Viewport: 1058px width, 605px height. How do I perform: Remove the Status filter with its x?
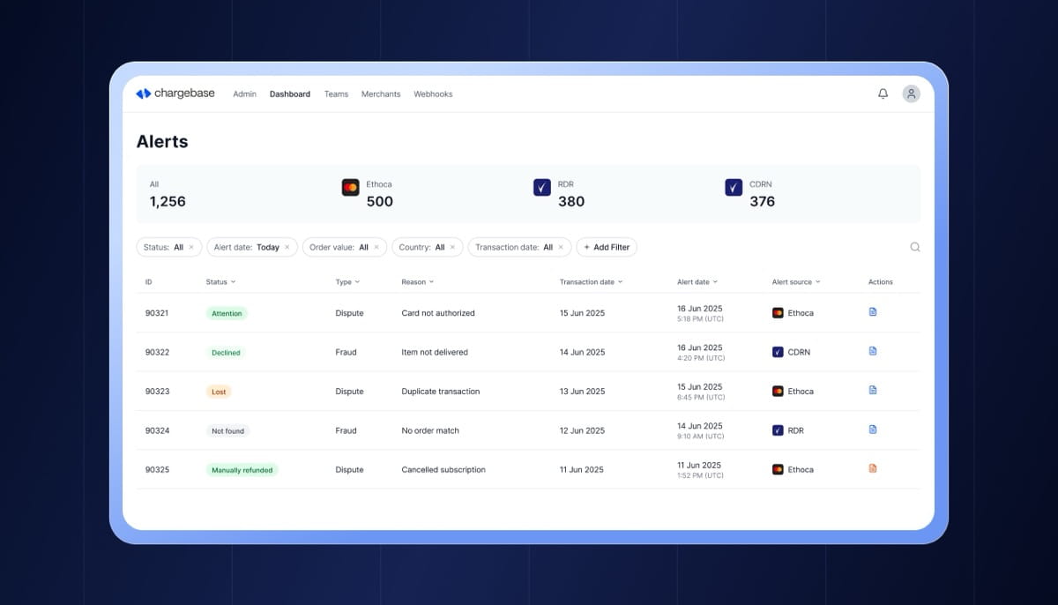[191, 248]
